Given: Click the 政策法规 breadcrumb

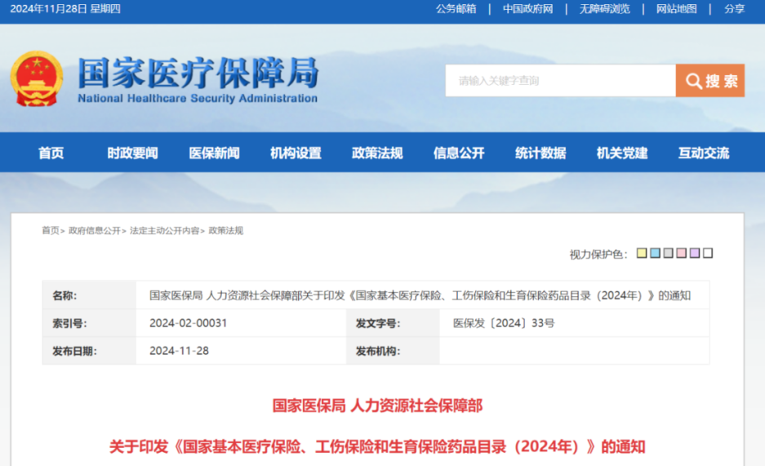Looking at the screenshot, I should point(226,231).
